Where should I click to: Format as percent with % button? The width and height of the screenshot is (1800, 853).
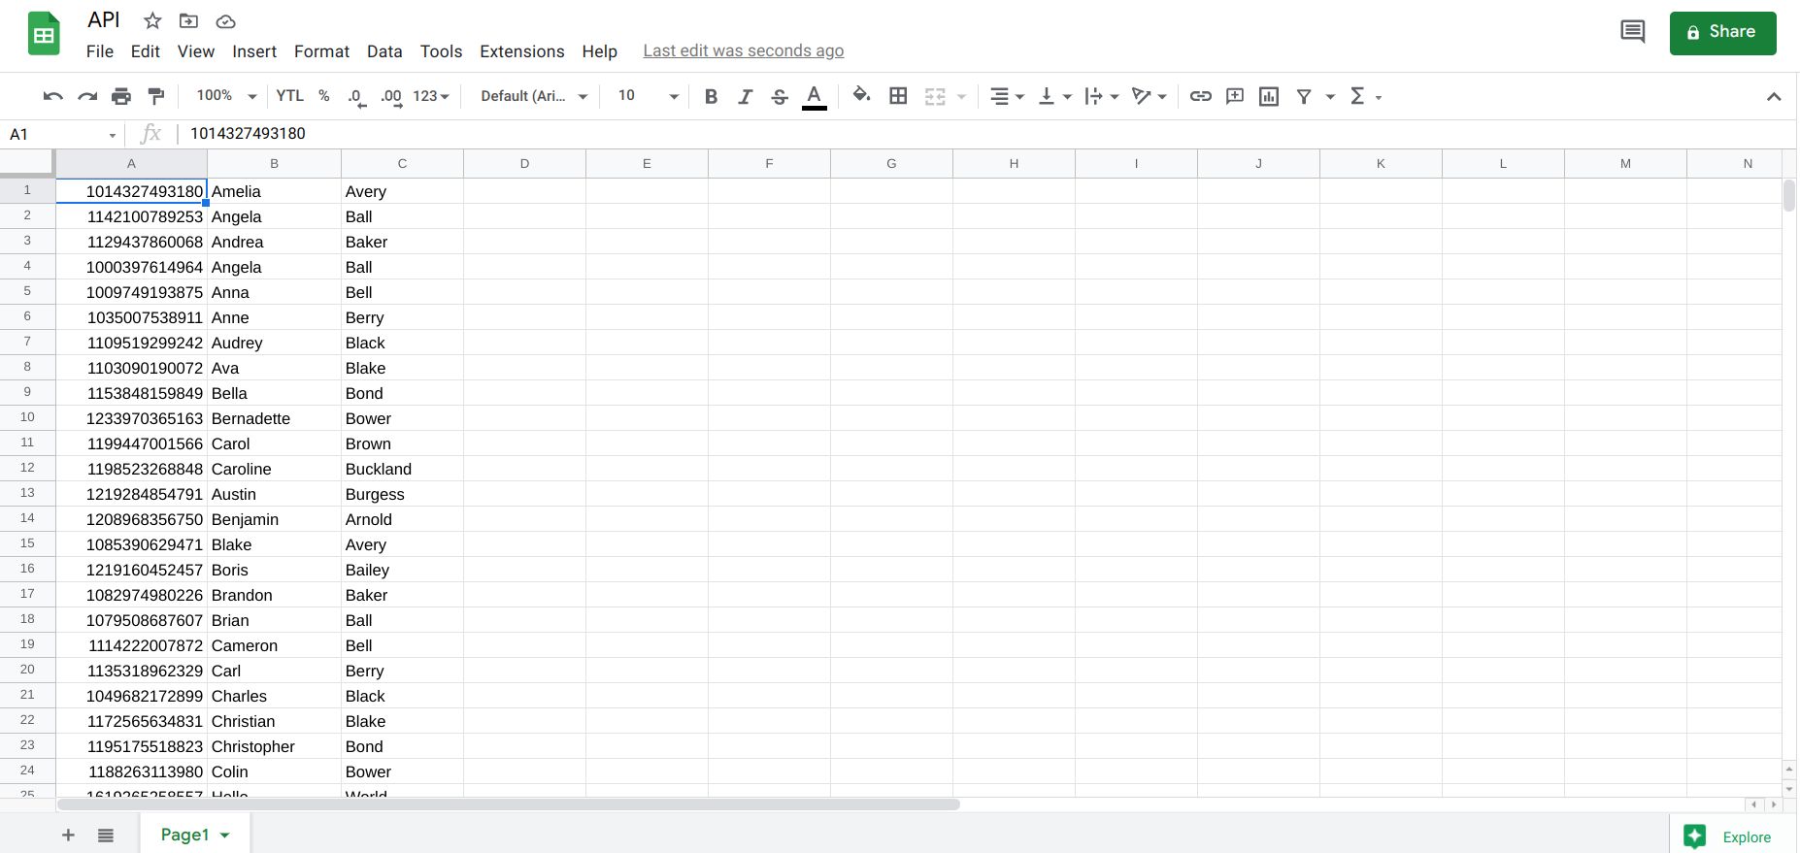(x=324, y=96)
